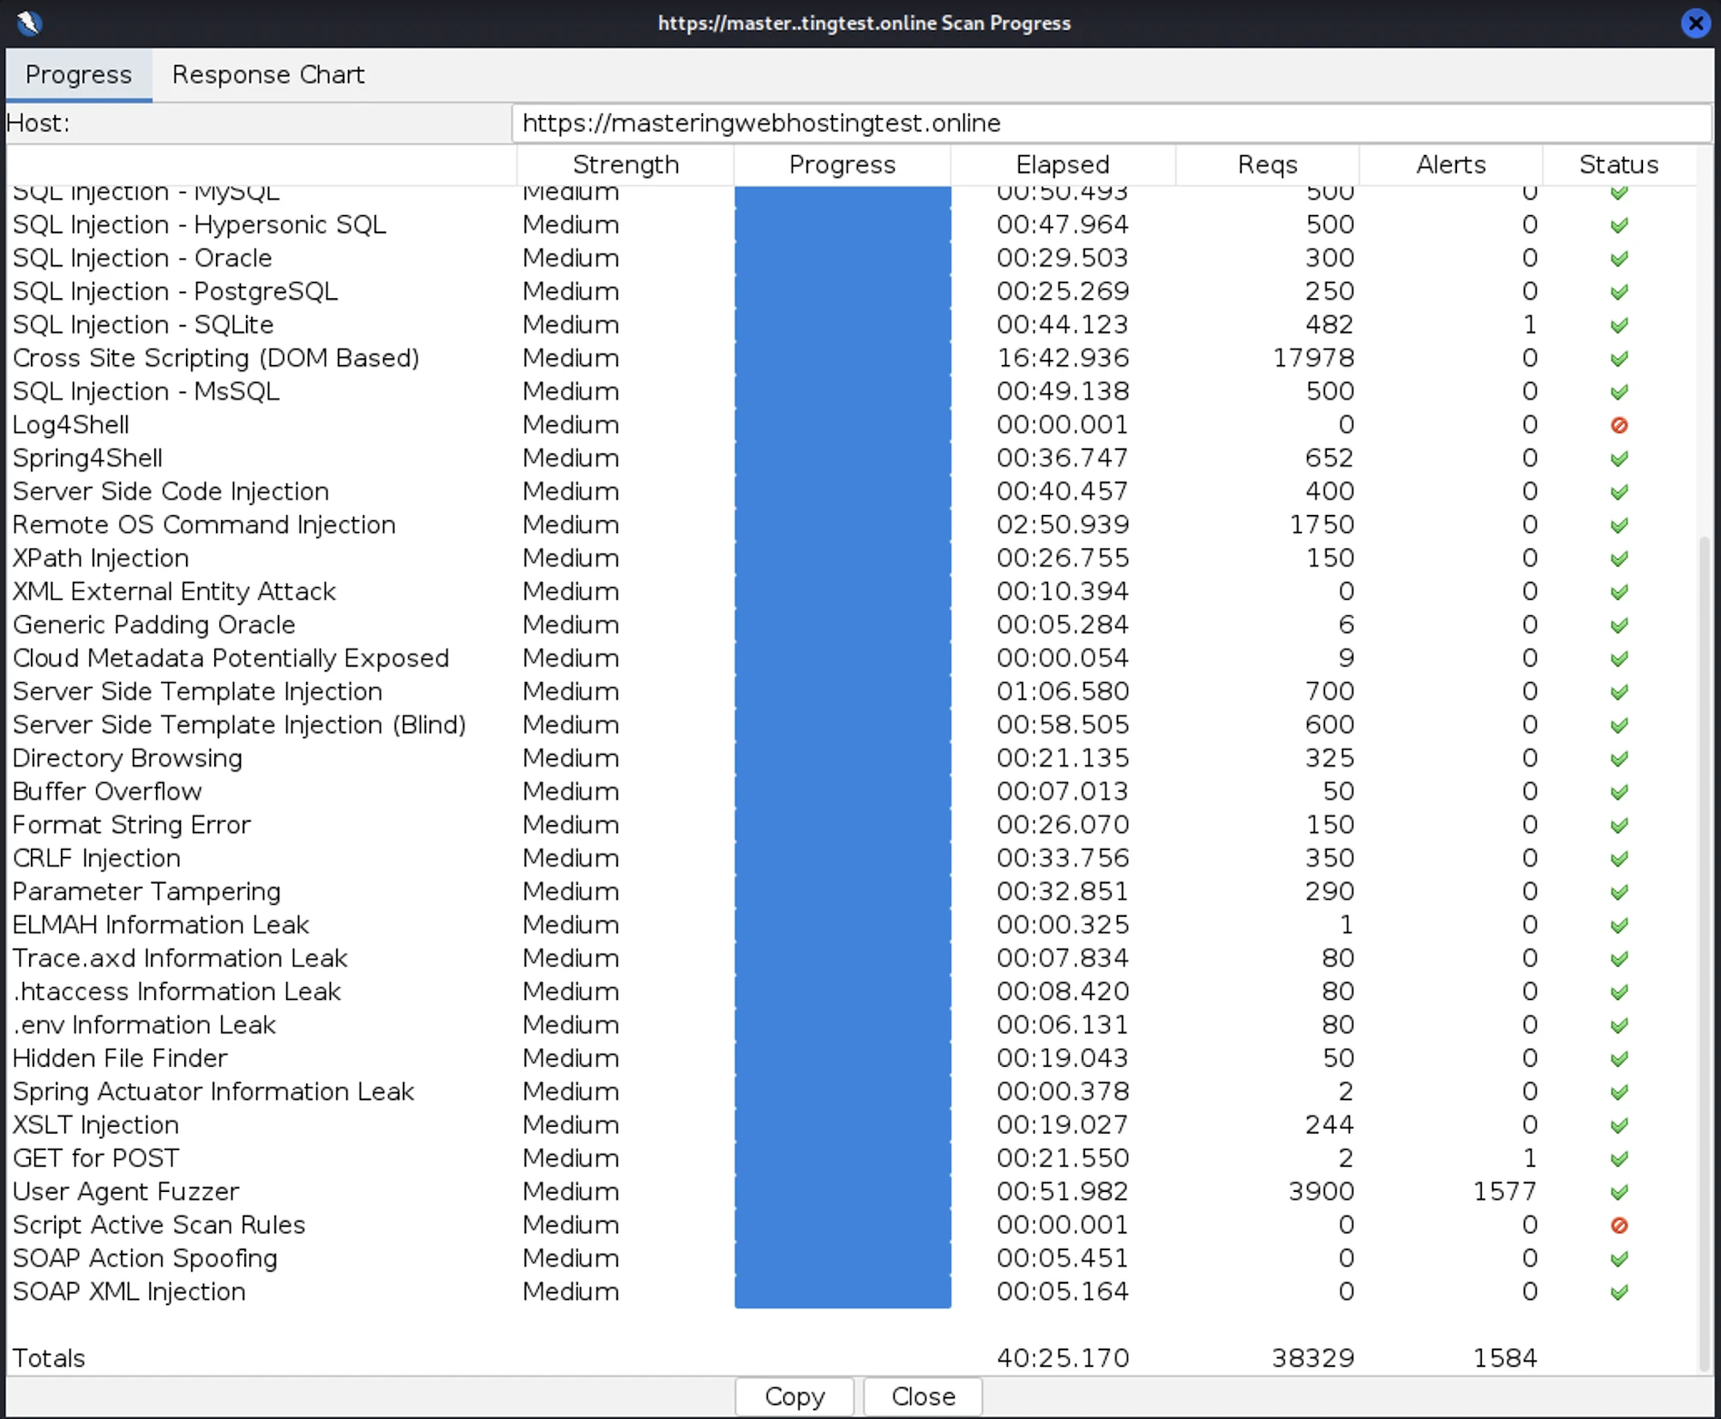Image resolution: width=1721 pixels, height=1419 pixels.
Task: Select the Progress tab
Action: 78,75
